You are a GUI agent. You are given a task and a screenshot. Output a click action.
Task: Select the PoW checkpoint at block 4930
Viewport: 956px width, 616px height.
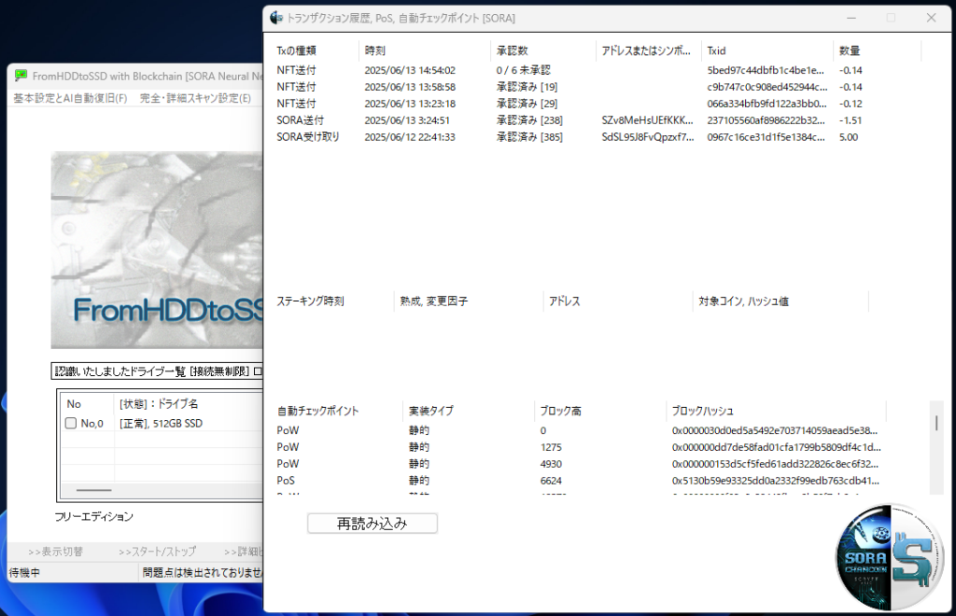tap(579, 464)
